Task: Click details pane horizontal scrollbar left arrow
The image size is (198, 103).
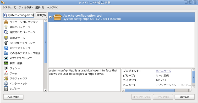Action: coord(124,90)
